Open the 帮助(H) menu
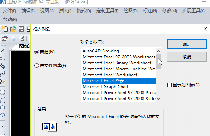The image size is (210, 136). tap(10, 20)
